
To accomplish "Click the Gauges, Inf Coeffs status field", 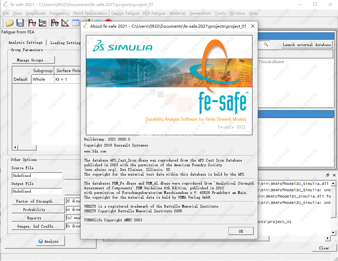I will (73, 226).
